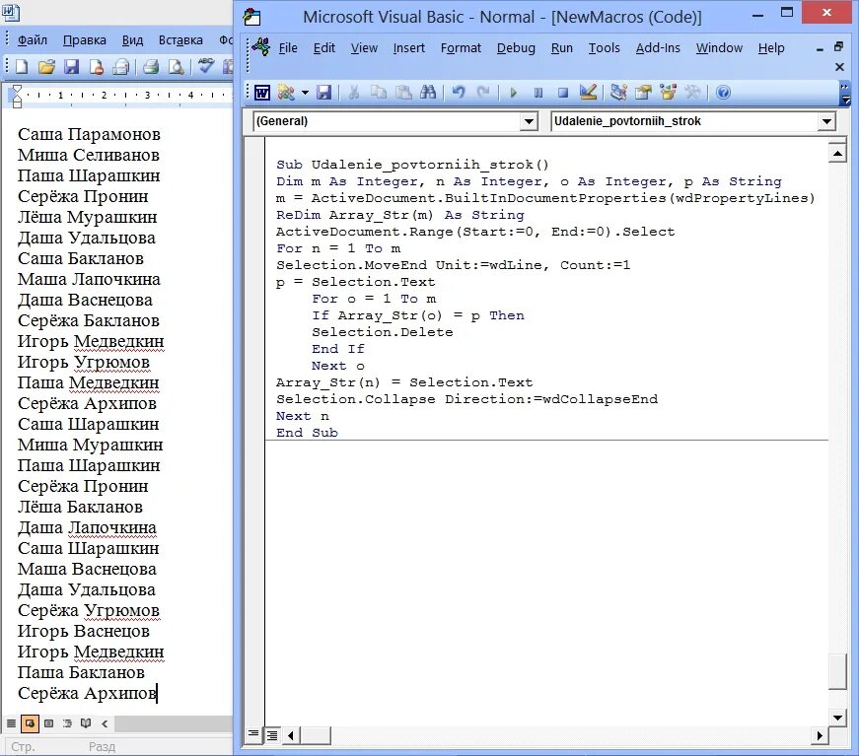Open the Вставка menu in Word window

click(x=180, y=40)
